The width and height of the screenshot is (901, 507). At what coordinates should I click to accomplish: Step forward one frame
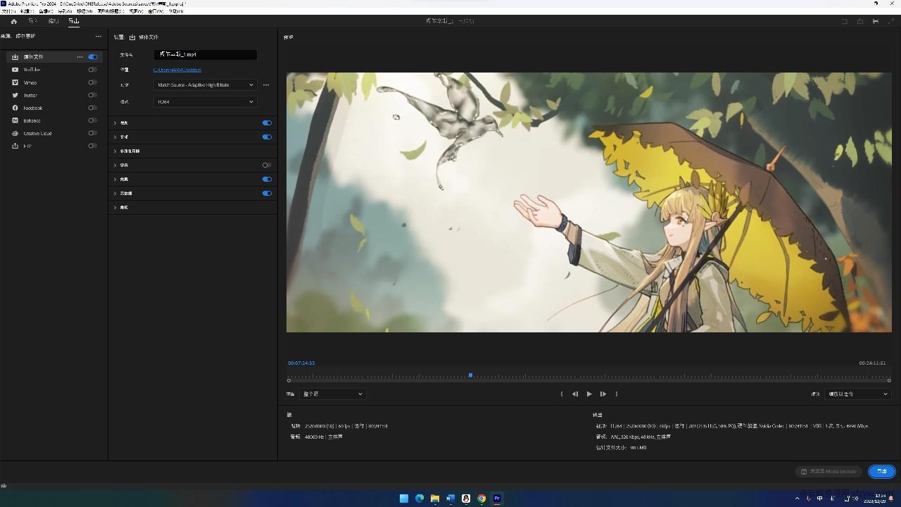click(603, 394)
